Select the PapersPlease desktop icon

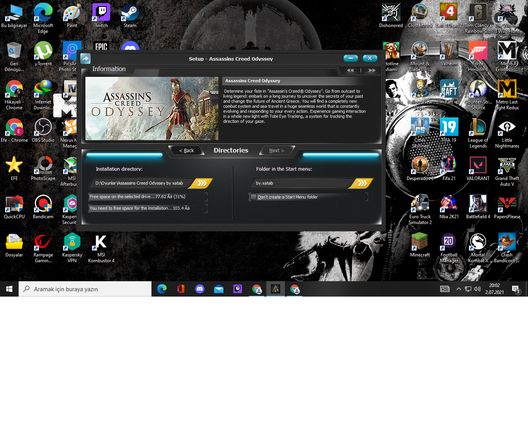(x=507, y=207)
